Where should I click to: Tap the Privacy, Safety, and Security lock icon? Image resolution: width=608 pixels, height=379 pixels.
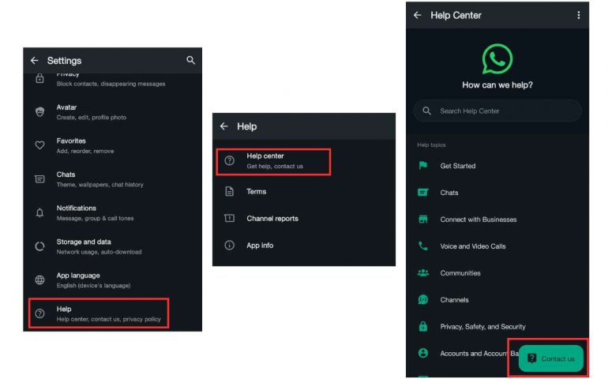423,326
